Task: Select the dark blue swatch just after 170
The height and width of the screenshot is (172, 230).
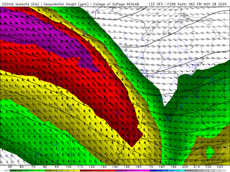Action: [x=153, y=170]
